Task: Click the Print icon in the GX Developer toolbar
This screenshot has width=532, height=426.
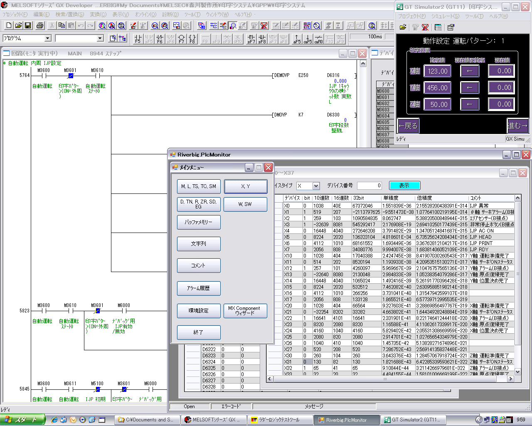Action: coord(40,25)
